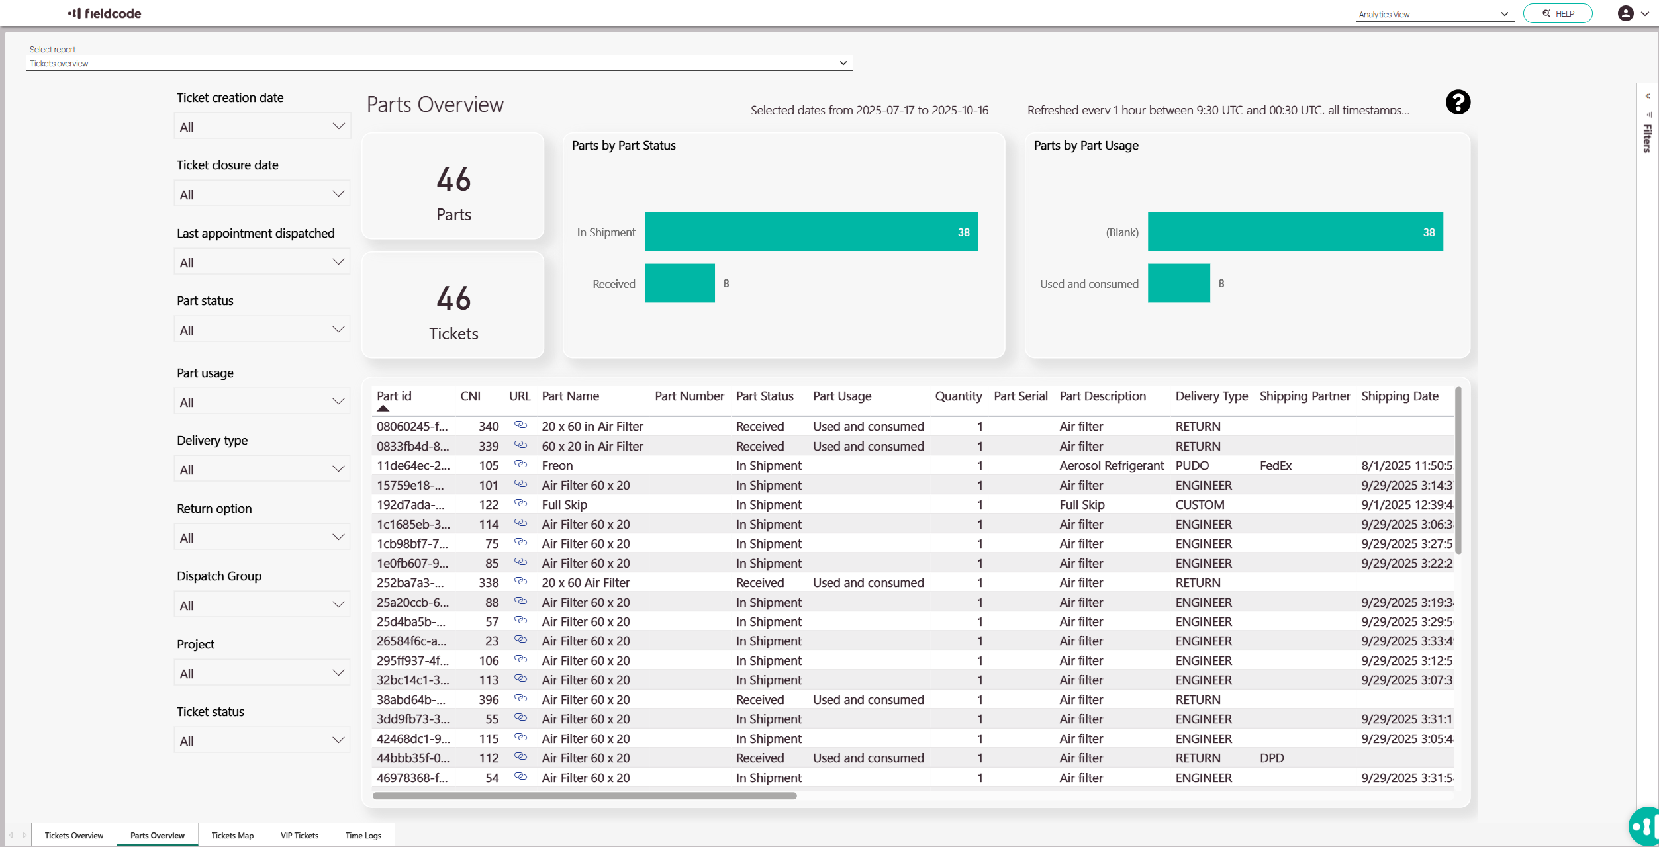
Task: Open the Select report dropdown
Action: coord(439,63)
